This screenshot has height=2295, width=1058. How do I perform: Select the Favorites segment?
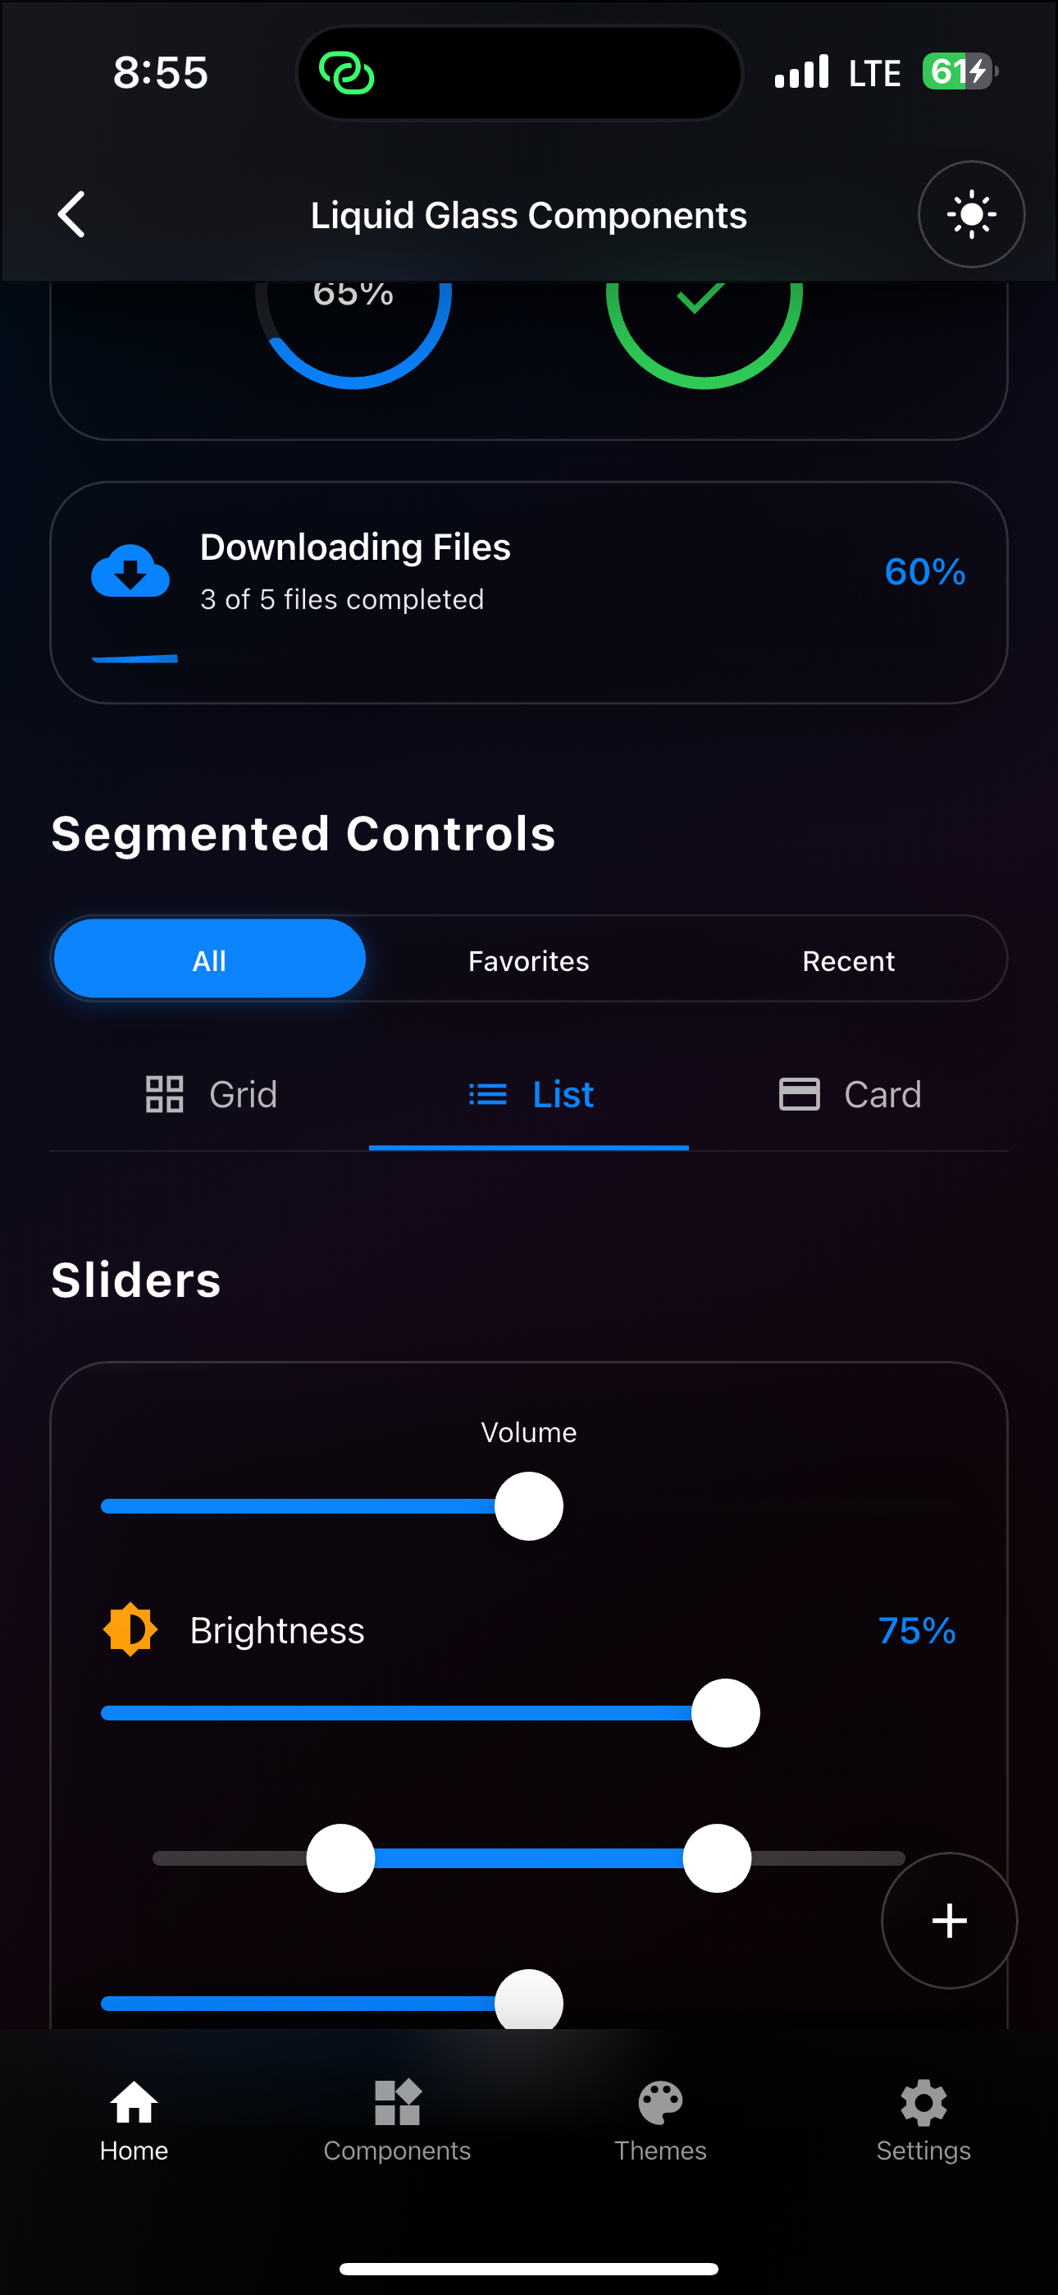coord(529,960)
